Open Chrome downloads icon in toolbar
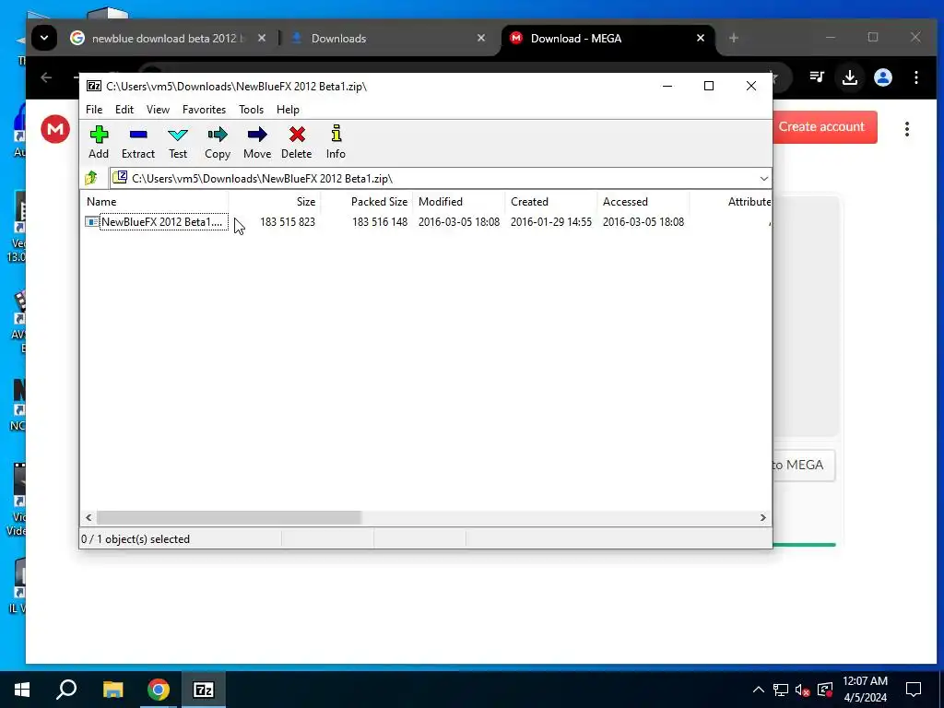Screen dimensions: 944x708 849,77
